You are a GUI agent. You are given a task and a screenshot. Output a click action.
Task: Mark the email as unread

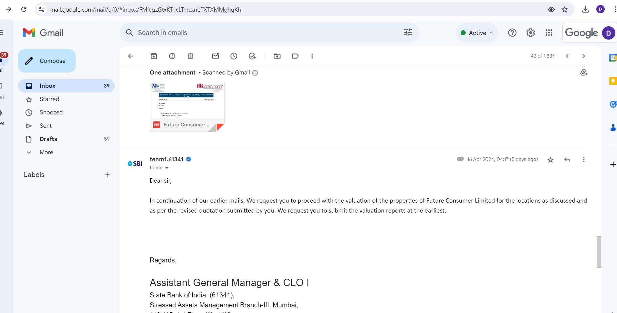click(x=215, y=56)
